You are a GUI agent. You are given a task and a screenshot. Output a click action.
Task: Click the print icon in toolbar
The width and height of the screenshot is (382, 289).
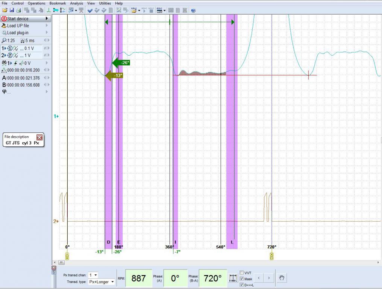(18, 11)
